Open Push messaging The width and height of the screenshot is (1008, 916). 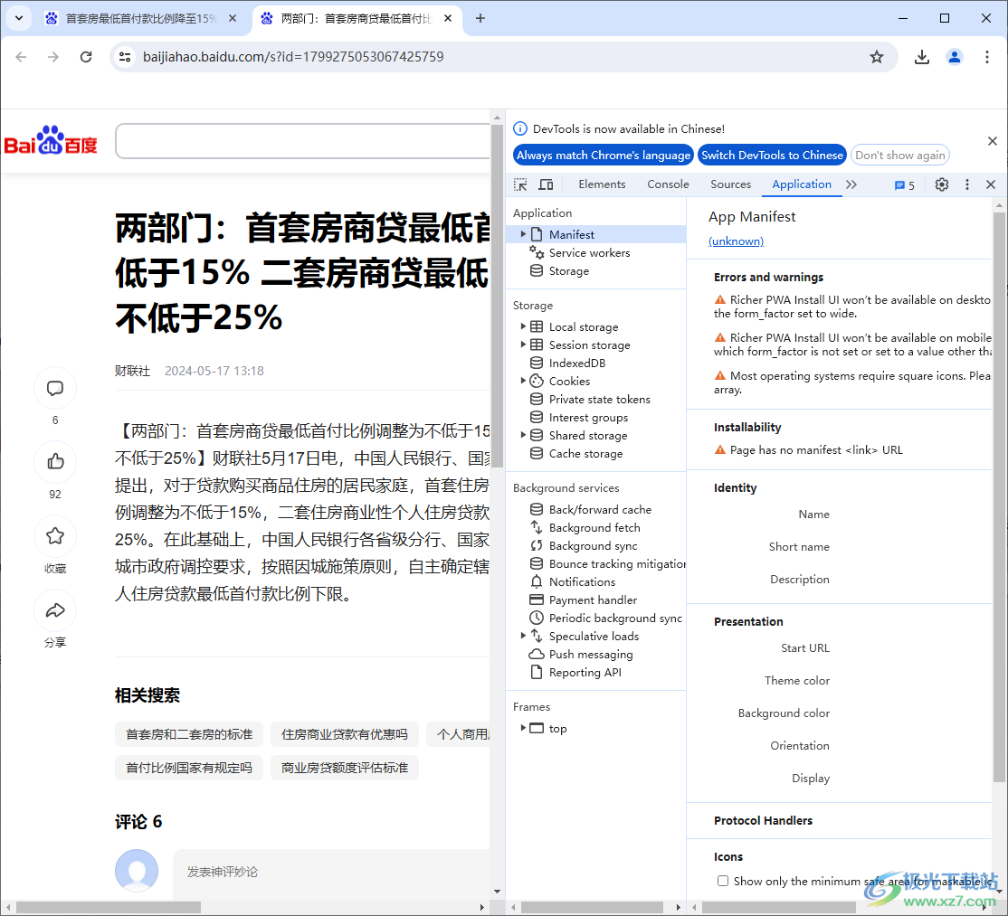(590, 654)
